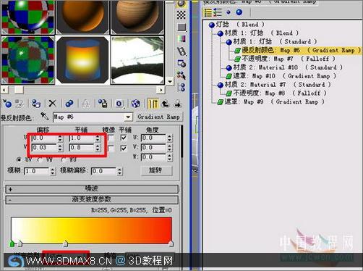
Task: Click the Put to Library icon
Action: point(103,104)
